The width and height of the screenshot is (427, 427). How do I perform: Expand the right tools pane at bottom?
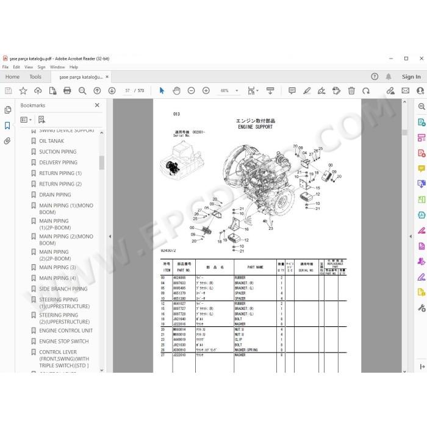422,367
